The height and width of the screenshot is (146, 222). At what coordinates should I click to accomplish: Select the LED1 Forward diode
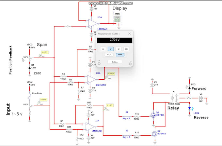(x=189, y=88)
